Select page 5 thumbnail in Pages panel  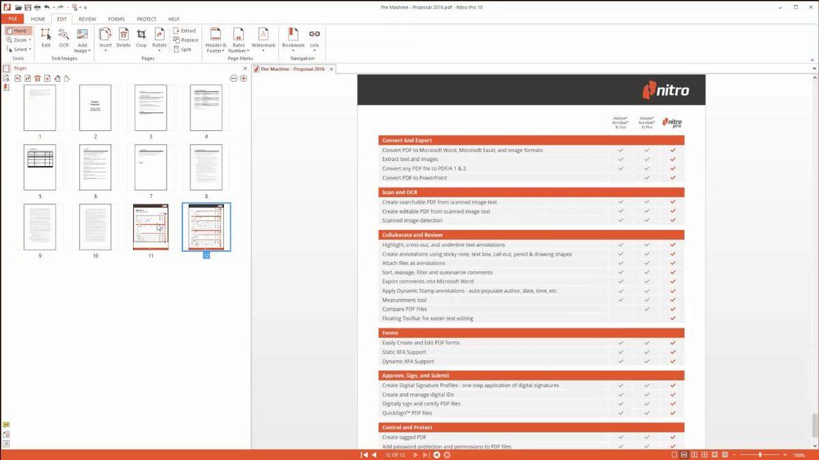point(40,167)
